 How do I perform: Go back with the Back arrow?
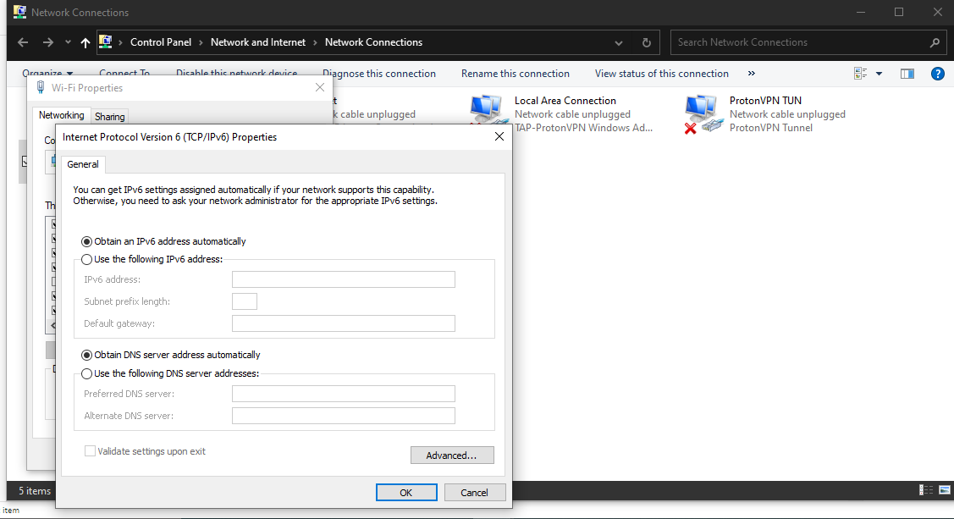[23, 42]
